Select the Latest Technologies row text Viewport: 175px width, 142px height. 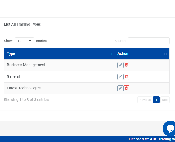pyautogui.click(x=24, y=88)
